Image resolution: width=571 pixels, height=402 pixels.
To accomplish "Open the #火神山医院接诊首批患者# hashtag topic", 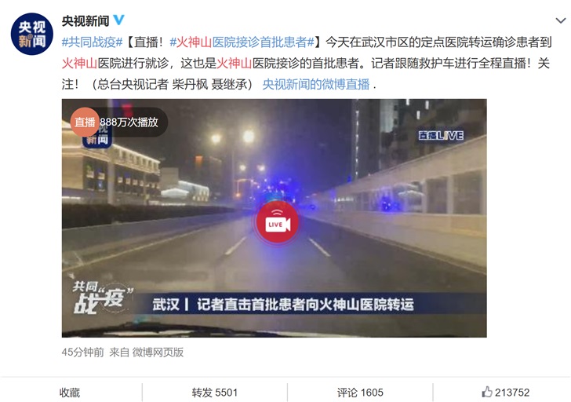I will (242, 42).
